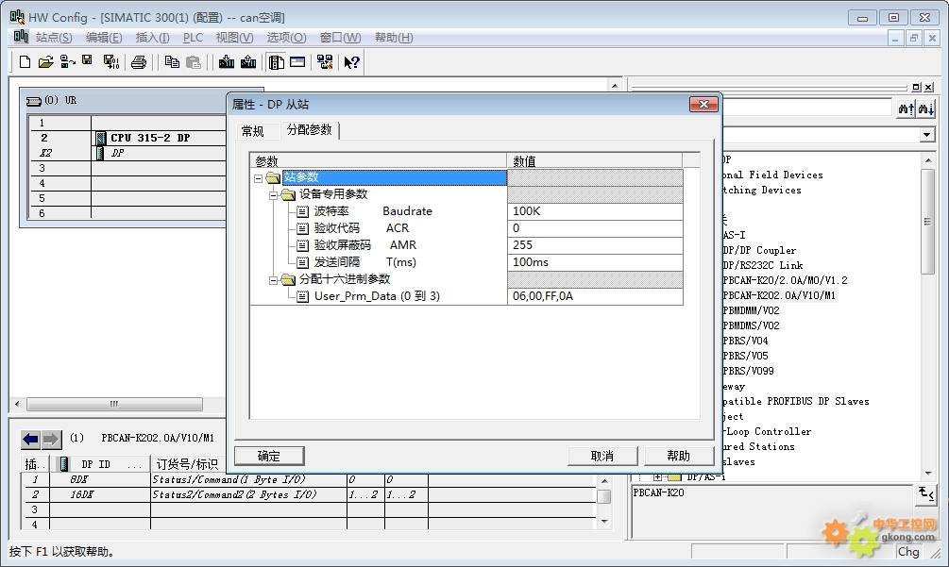The image size is (949, 567).
Task: Confirm the dialog with 确定
Action: [269, 456]
